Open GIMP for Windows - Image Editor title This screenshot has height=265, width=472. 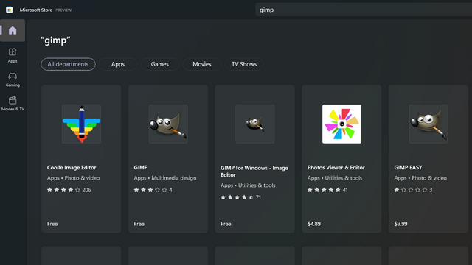(x=254, y=172)
